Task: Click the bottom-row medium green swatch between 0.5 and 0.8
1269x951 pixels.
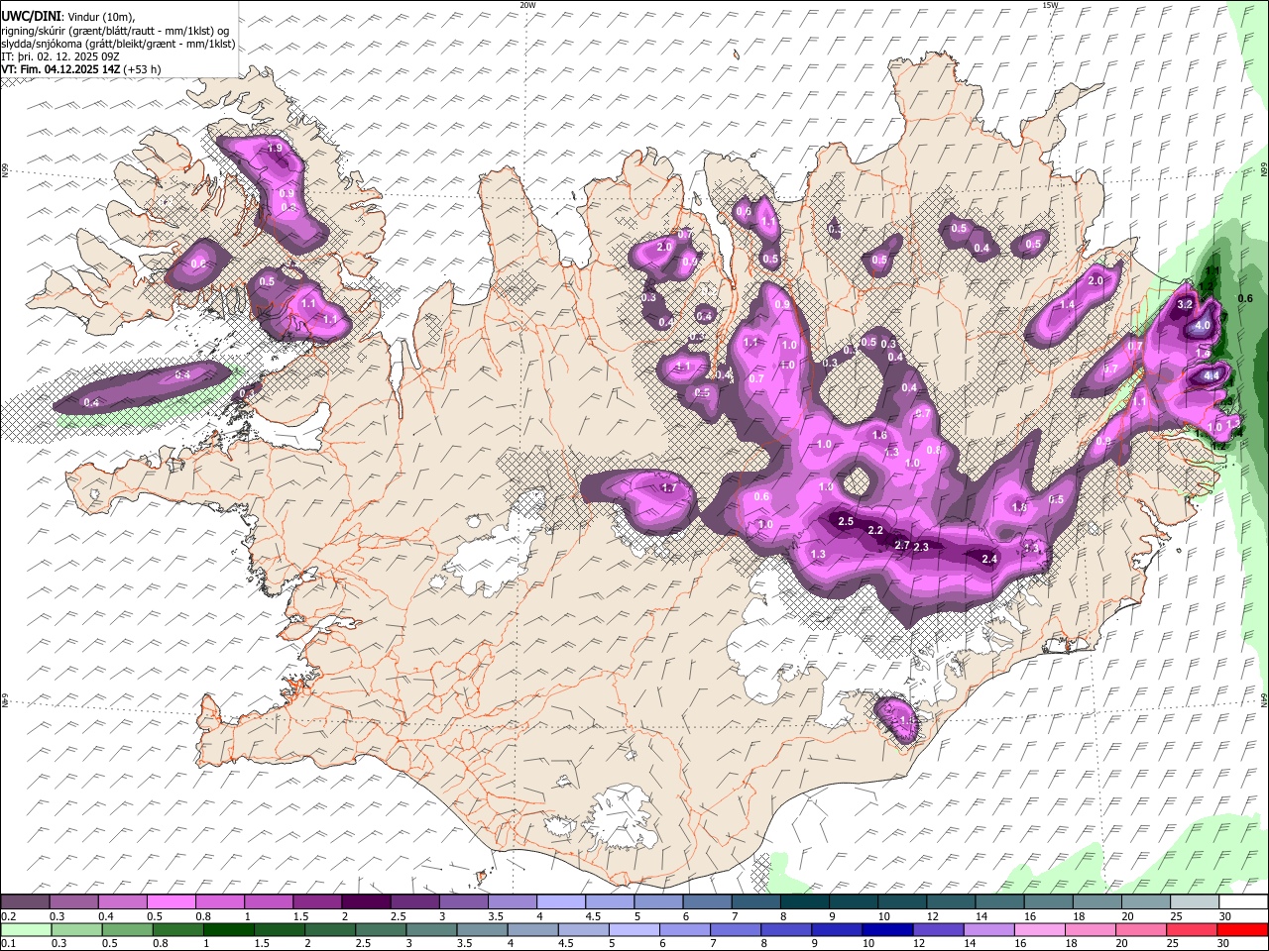Action: pos(126,930)
